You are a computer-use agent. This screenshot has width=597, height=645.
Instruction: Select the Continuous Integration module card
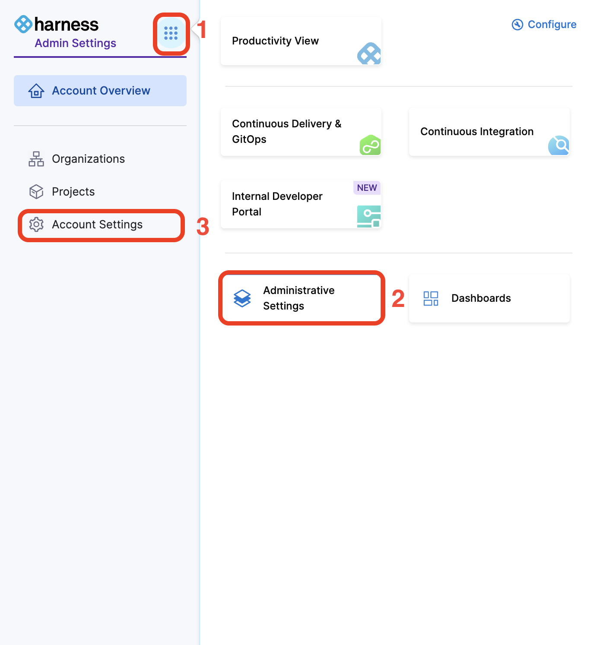click(x=477, y=132)
